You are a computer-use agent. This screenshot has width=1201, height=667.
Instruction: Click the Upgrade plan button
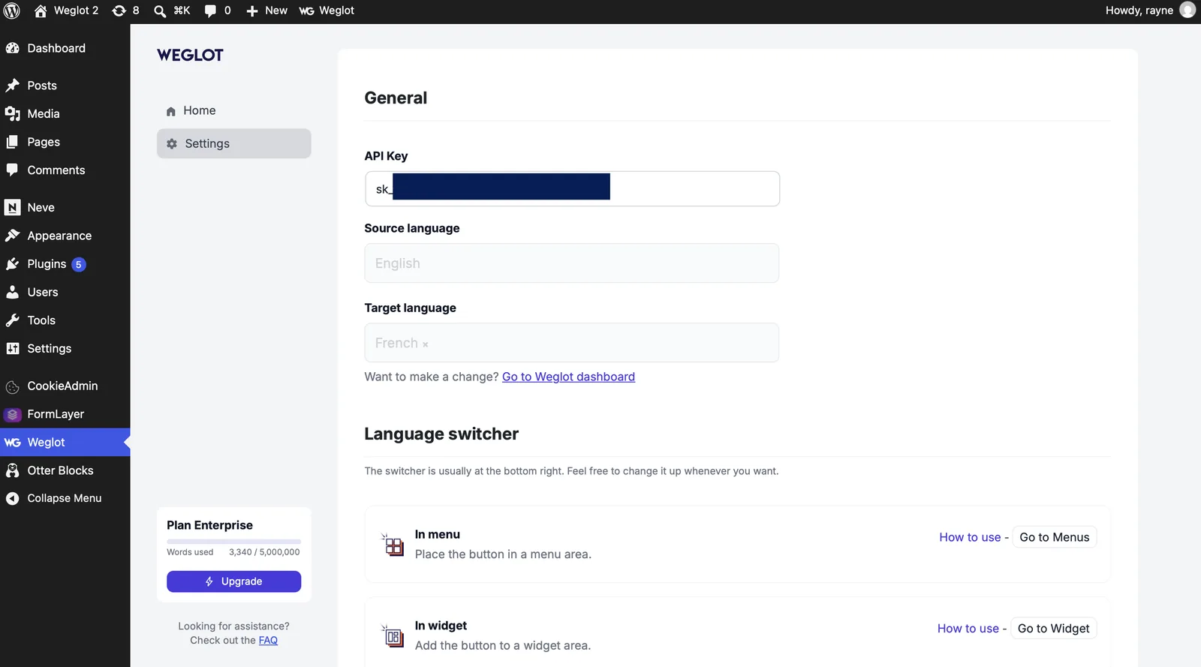[x=233, y=581]
